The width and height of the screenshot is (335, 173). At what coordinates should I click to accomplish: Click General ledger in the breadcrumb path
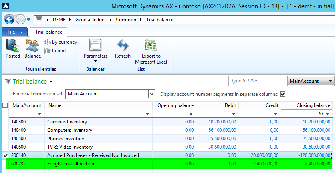93,19
